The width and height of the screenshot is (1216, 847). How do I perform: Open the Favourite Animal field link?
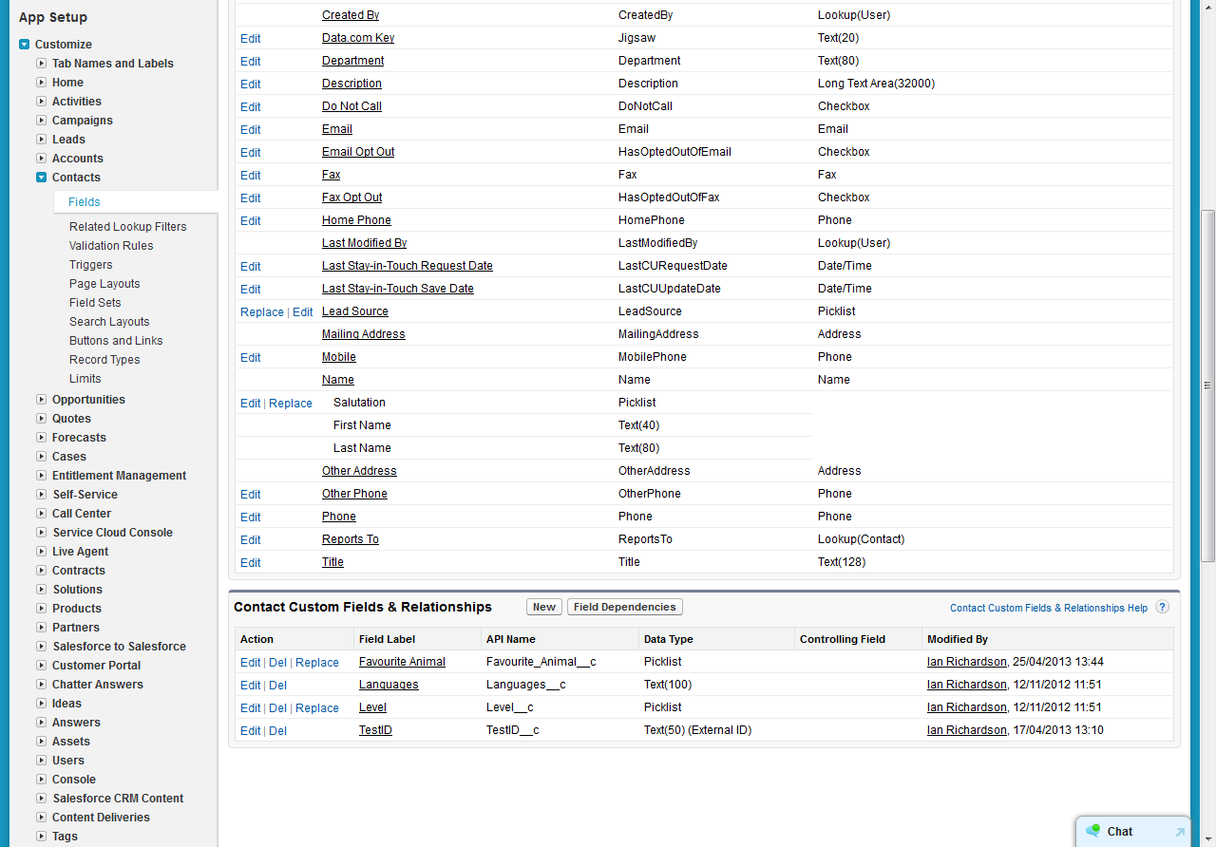coord(402,662)
